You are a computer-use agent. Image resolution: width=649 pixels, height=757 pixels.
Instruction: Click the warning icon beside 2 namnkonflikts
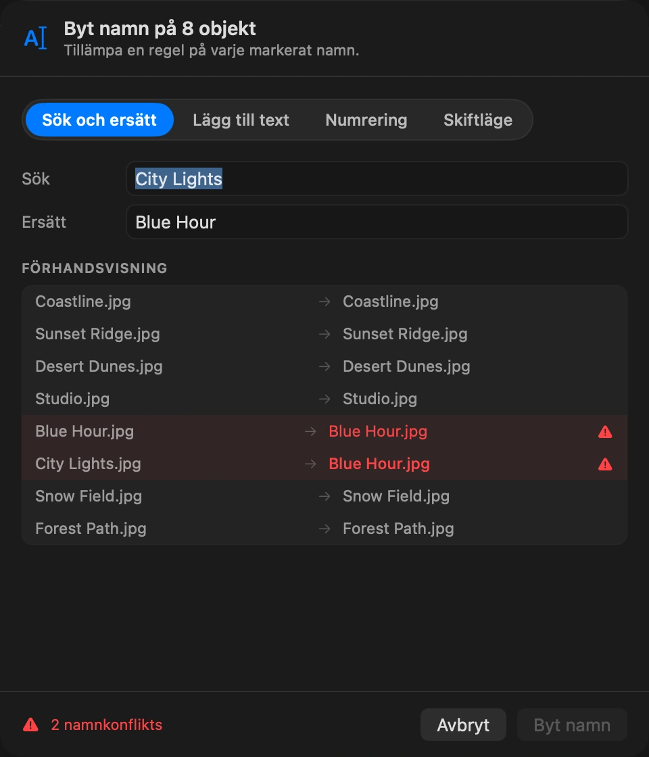31,725
